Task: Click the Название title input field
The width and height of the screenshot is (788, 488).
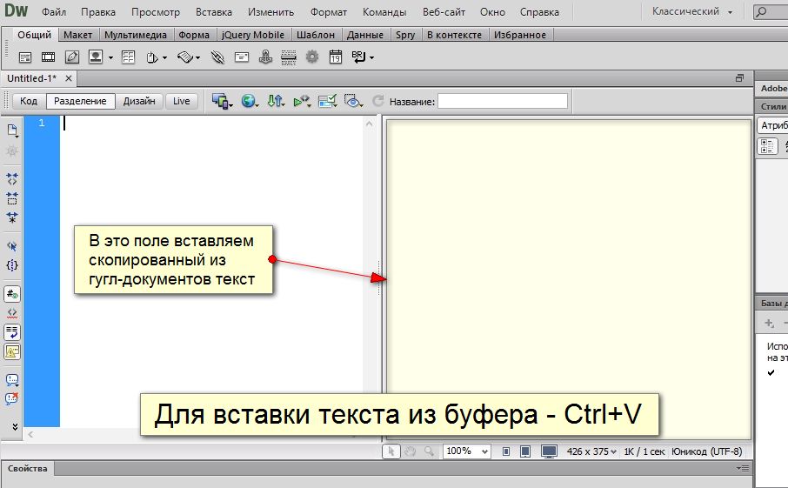Action: pos(502,102)
